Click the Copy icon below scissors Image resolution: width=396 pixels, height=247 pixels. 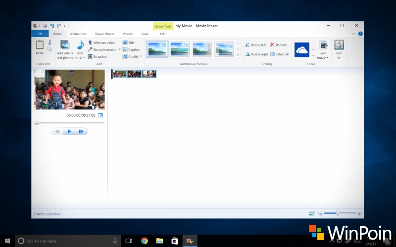click(50, 48)
